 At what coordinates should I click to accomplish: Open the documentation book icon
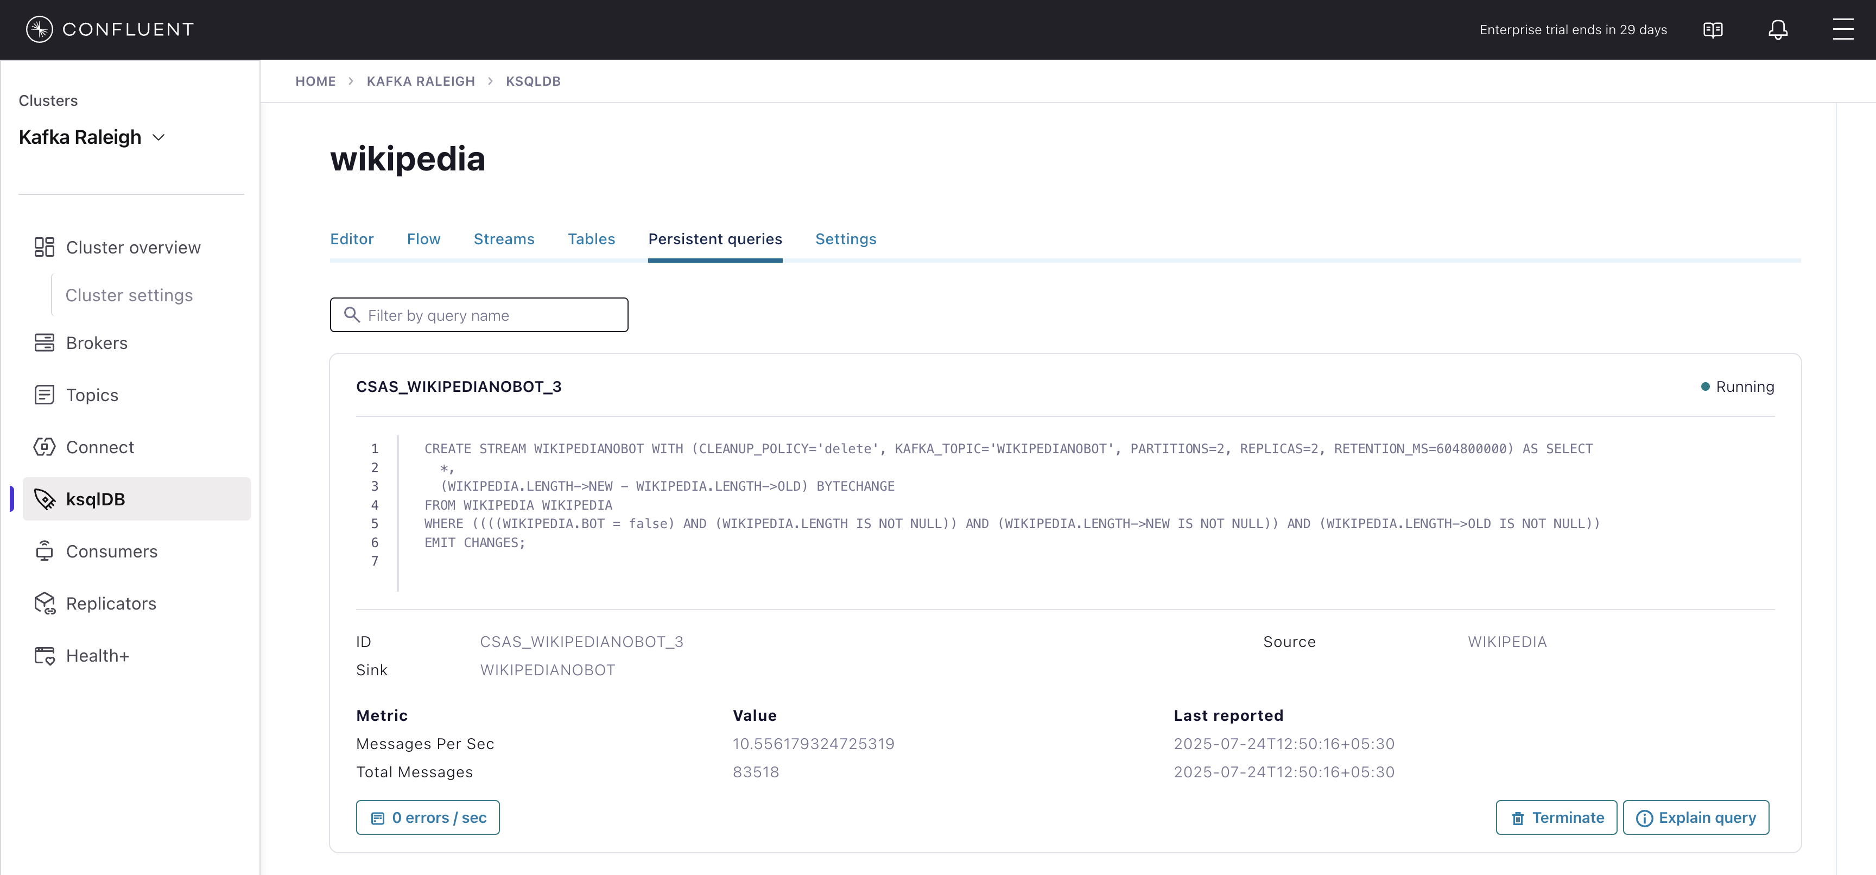click(1713, 30)
